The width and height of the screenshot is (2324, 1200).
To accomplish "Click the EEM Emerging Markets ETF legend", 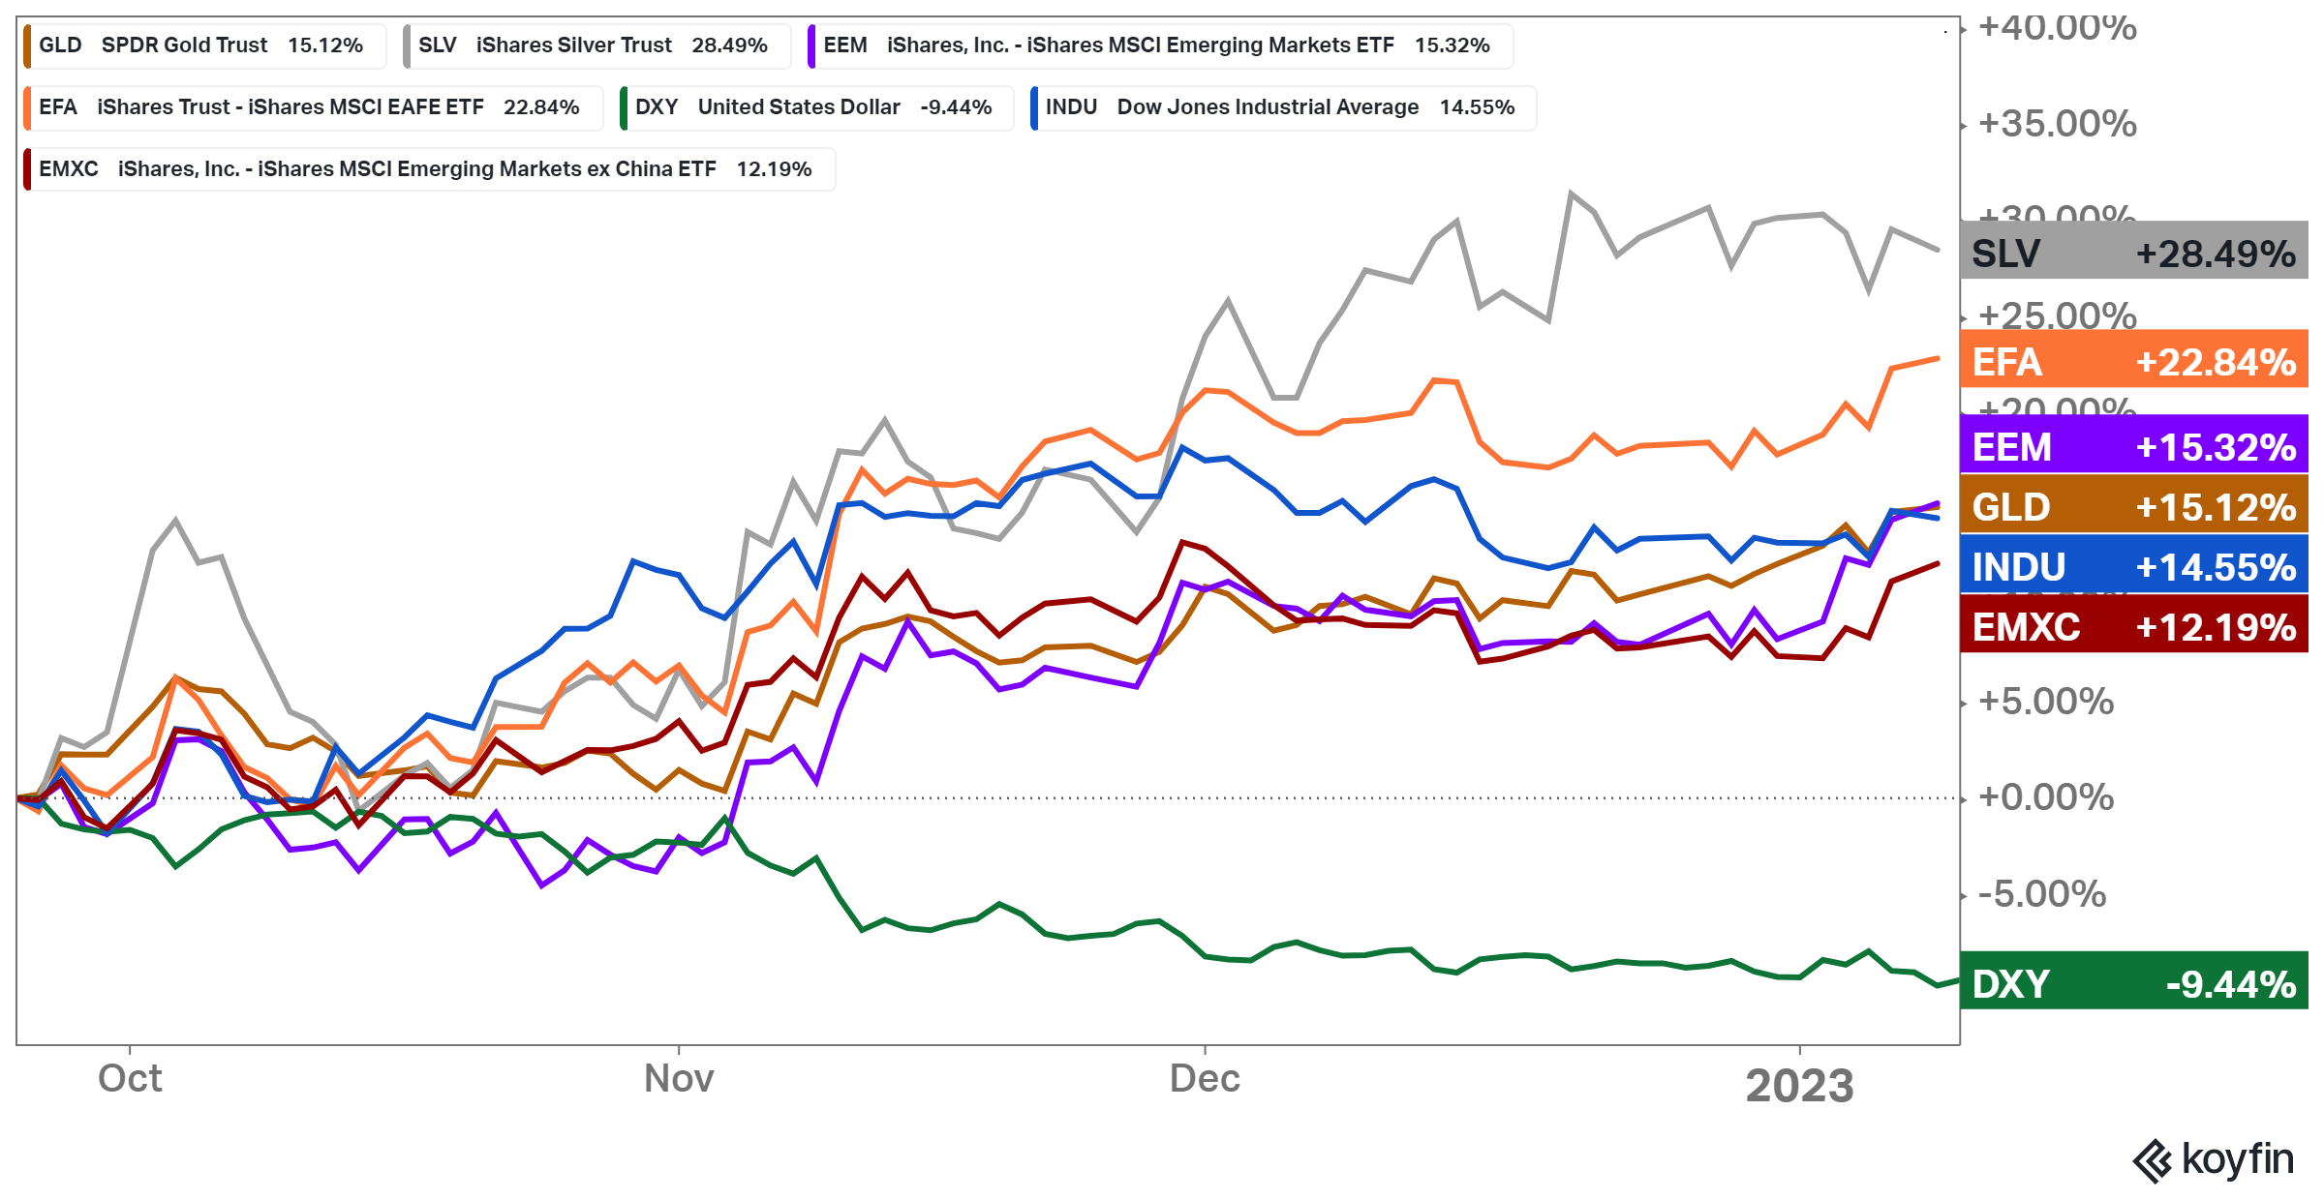I will [x=1157, y=45].
